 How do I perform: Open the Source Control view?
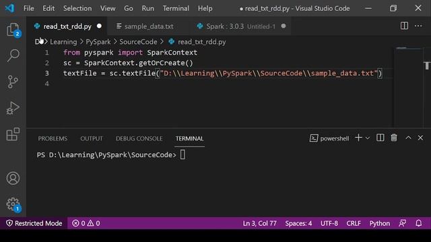coord(13,82)
